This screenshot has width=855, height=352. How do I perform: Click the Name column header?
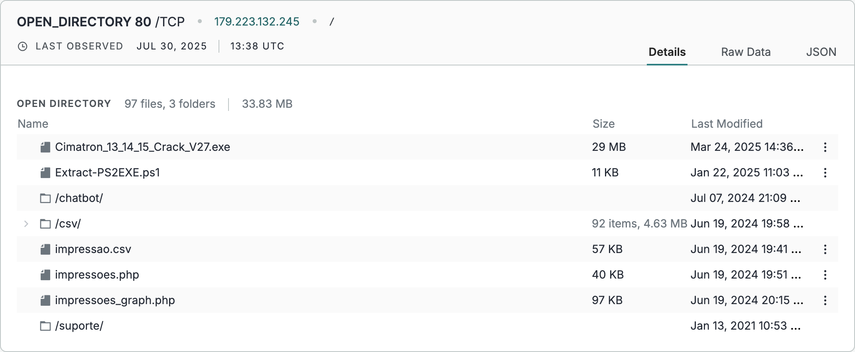coord(33,124)
